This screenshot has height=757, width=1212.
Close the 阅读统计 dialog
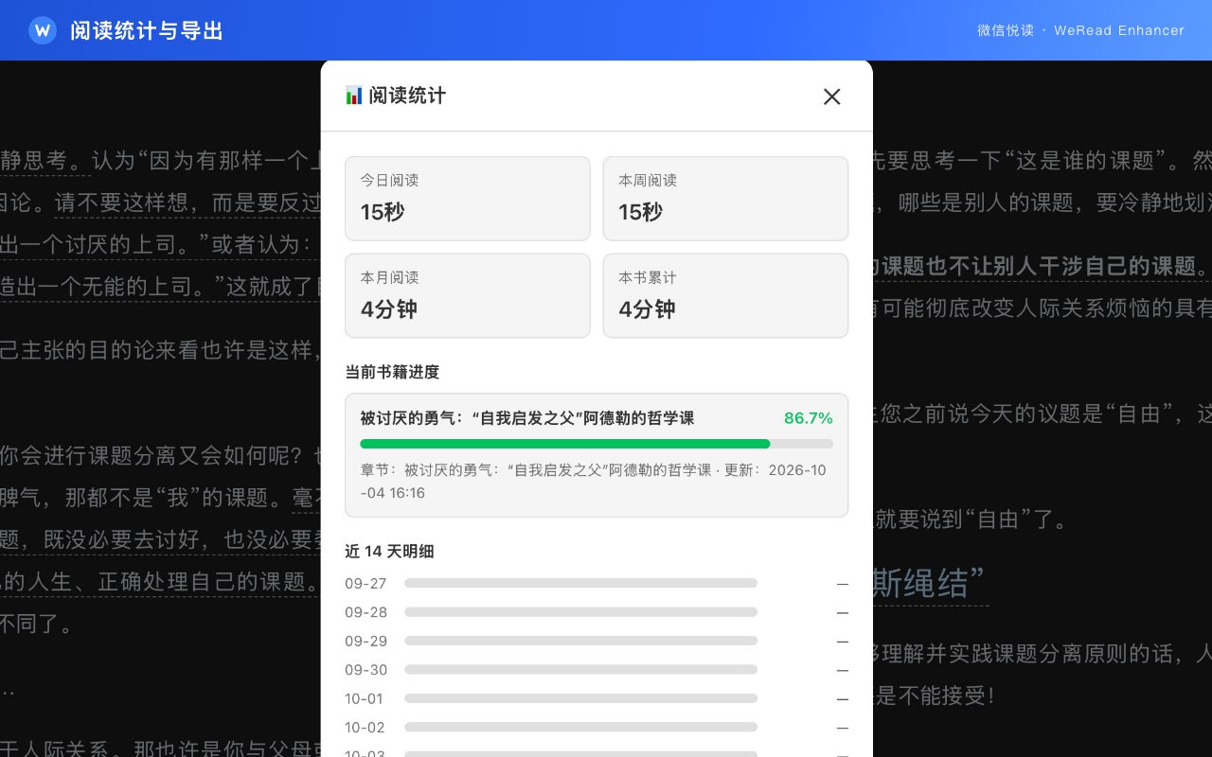(x=831, y=97)
